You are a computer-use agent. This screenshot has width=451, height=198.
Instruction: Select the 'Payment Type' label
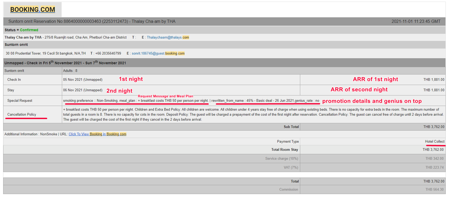(288, 142)
